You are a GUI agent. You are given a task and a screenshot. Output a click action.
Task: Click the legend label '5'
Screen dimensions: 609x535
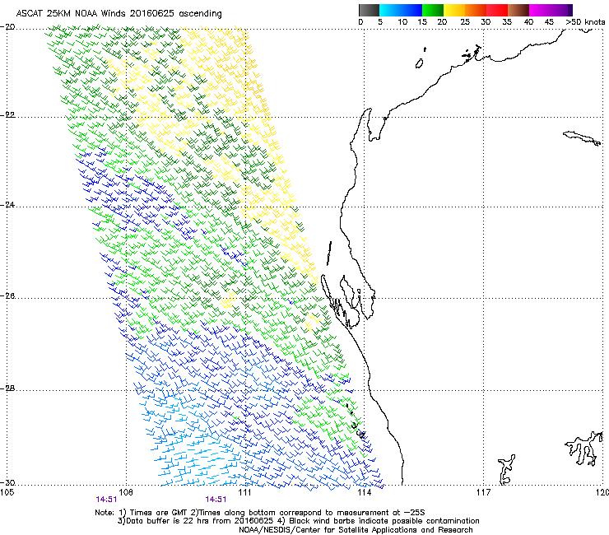point(380,22)
